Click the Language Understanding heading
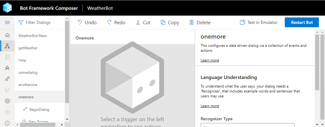Screen dimensions: 325x127 [229, 77]
